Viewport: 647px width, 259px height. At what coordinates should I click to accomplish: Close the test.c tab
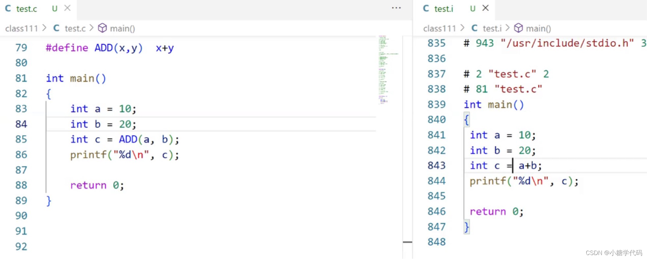click(67, 8)
